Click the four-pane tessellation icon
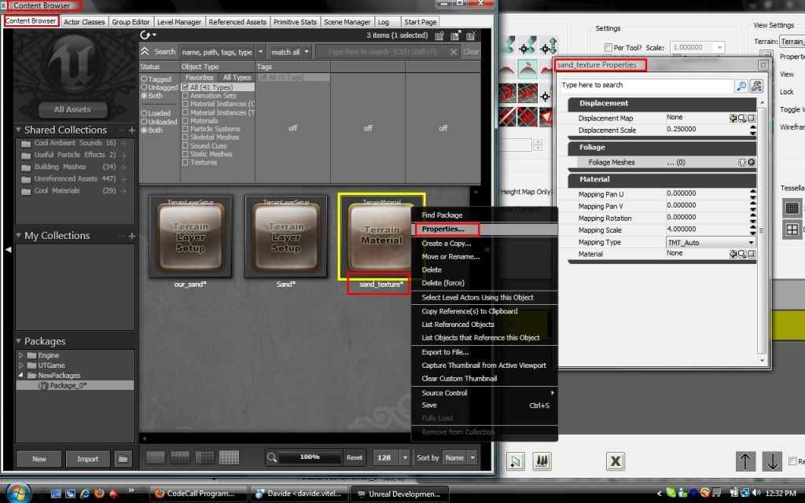Screen dimensions: 805x503 tap(792, 229)
